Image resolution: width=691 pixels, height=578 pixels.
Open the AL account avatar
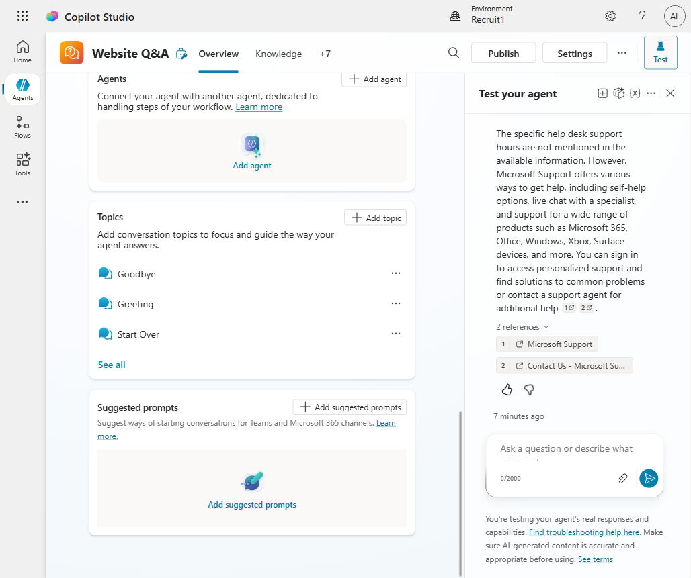(674, 16)
